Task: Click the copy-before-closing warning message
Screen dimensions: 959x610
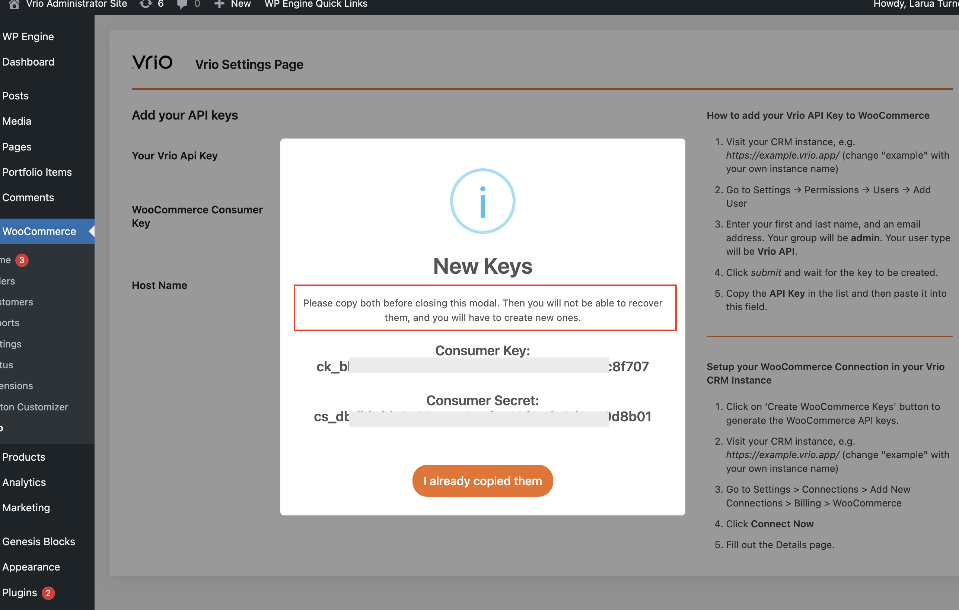Action: tap(482, 310)
